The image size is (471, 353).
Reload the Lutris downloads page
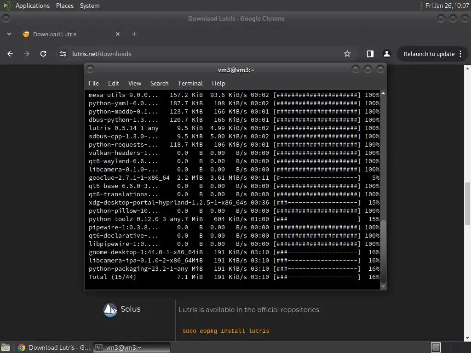[x=43, y=54]
